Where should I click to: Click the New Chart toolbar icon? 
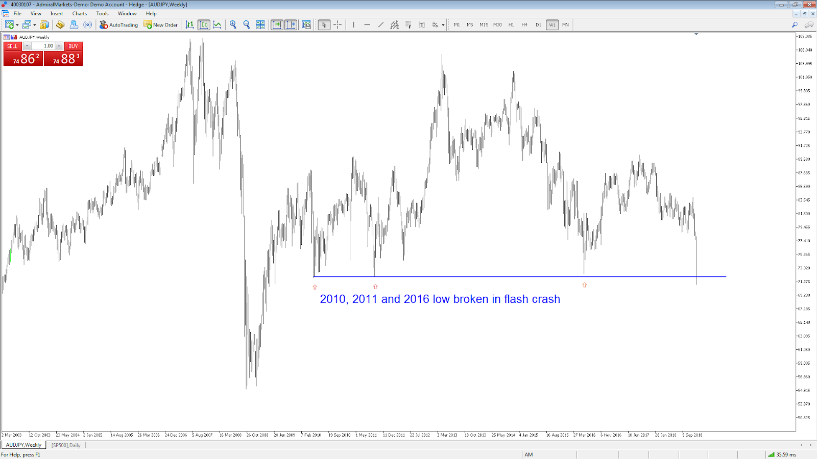(x=9, y=24)
